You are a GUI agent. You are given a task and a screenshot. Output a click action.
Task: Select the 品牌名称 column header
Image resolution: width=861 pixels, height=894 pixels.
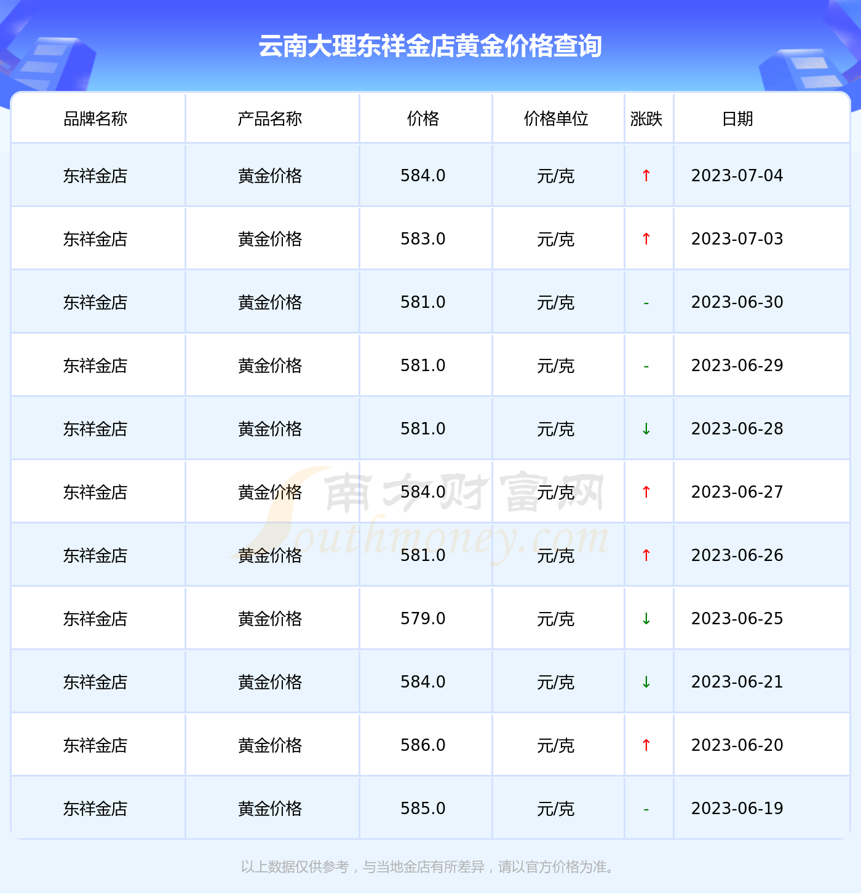(x=95, y=119)
